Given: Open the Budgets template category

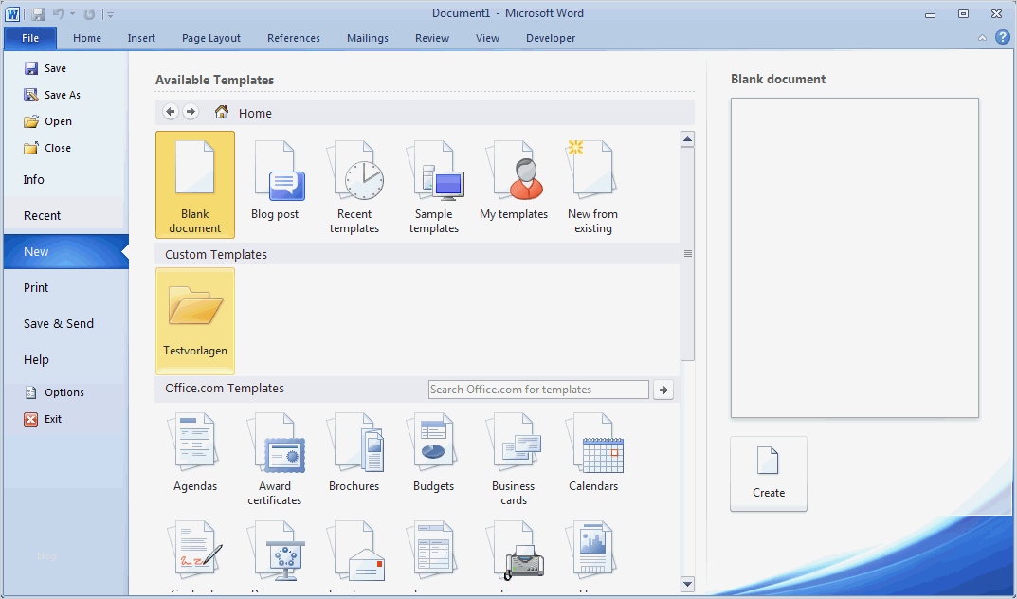Looking at the screenshot, I should (x=434, y=454).
